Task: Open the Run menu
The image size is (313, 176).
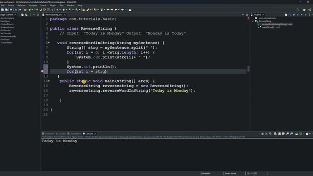Action: [62, 5]
